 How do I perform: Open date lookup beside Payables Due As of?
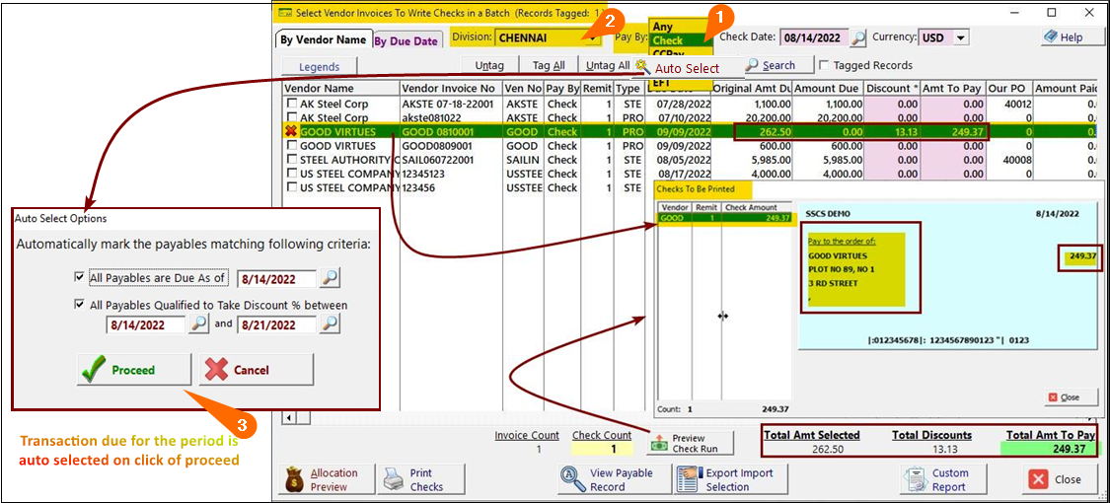click(x=330, y=279)
